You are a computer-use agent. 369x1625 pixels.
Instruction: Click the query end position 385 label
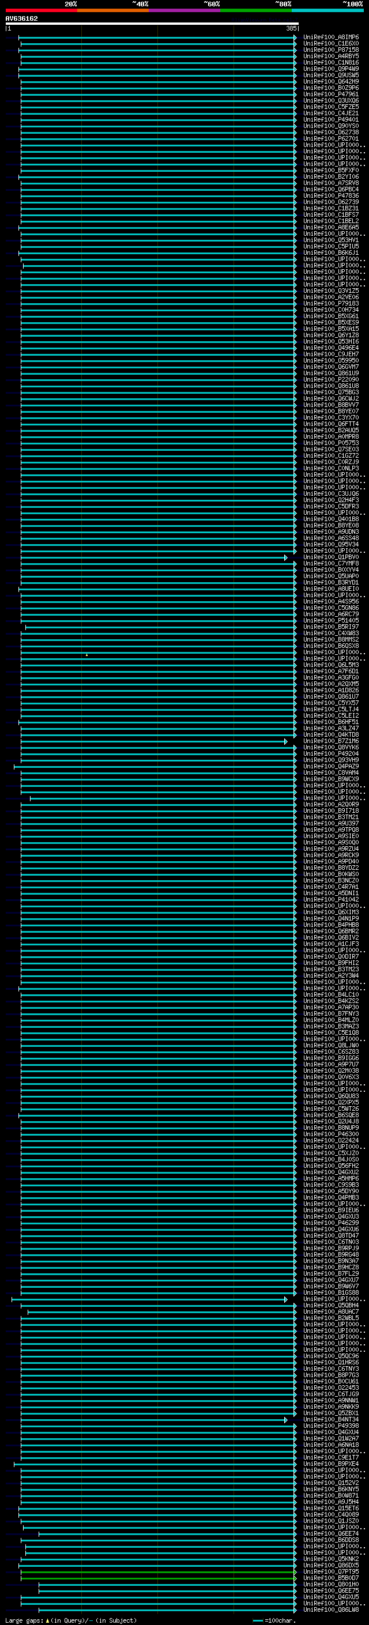pyautogui.click(x=291, y=28)
